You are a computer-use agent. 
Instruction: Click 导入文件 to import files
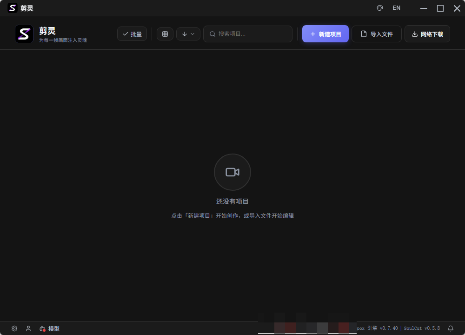(x=377, y=34)
